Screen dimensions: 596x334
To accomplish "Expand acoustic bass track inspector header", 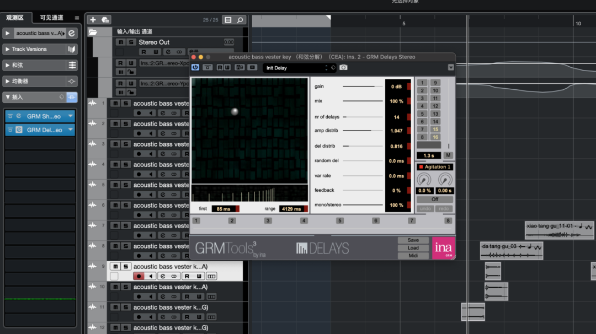I will click(8, 33).
